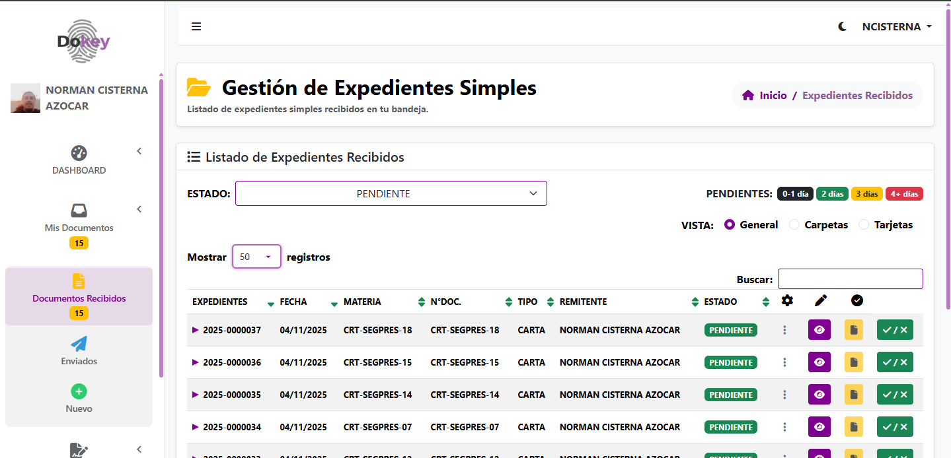The height and width of the screenshot is (458, 951).
Task: Select the Carpetas view radio button
Action: tap(794, 225)
